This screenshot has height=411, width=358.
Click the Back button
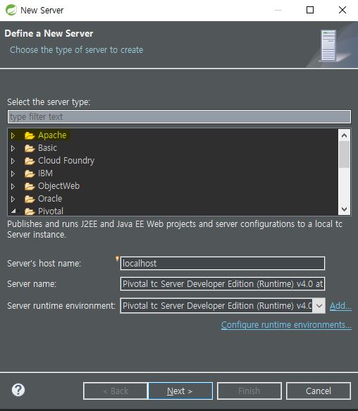click(x=116, y=391)
